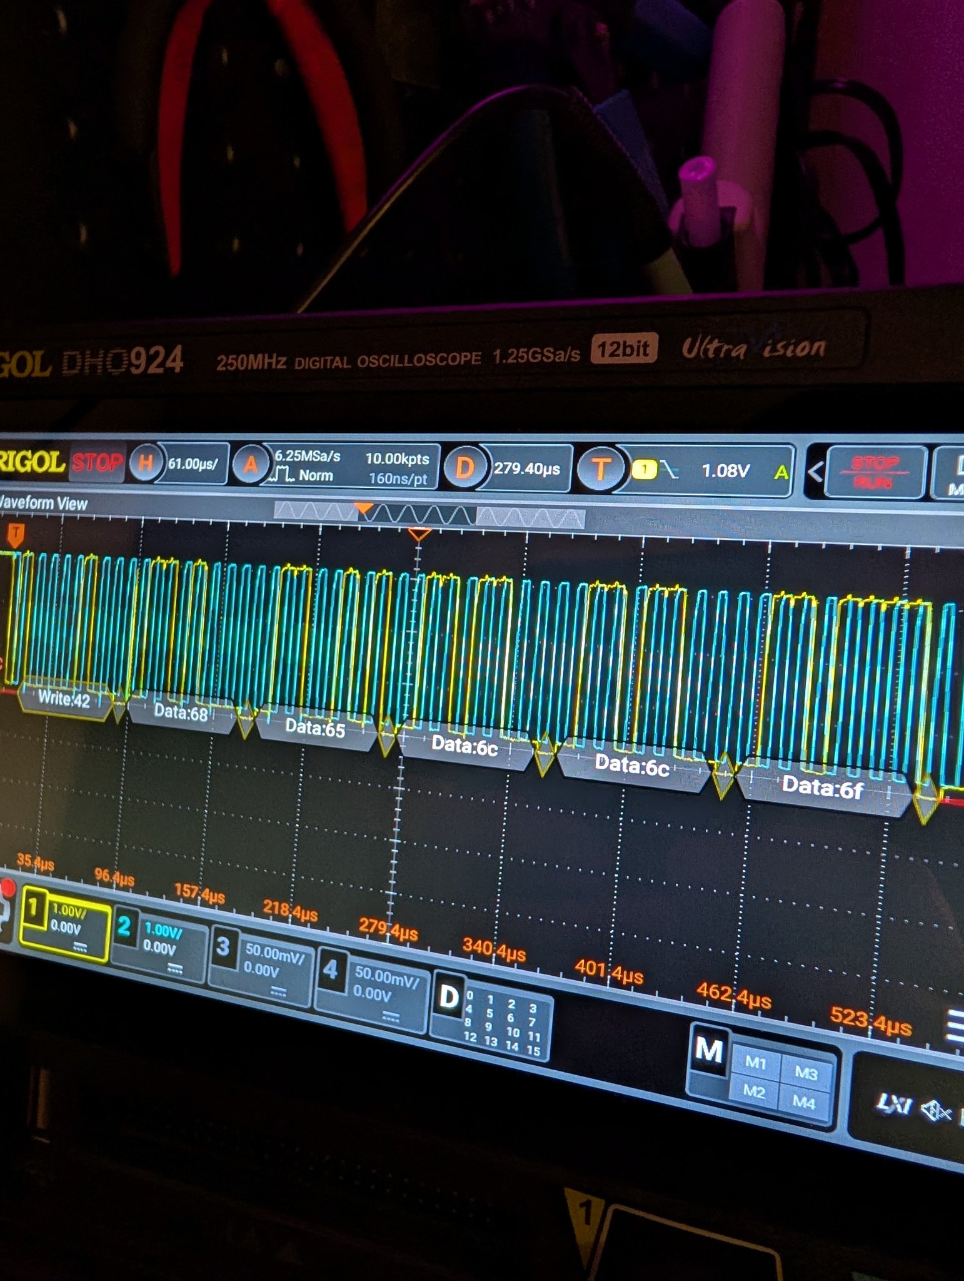Select the orange T trigger position marker

(15, 535)
